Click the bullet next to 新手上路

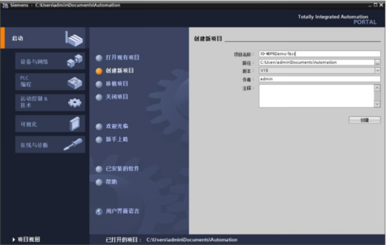(99, 140)
